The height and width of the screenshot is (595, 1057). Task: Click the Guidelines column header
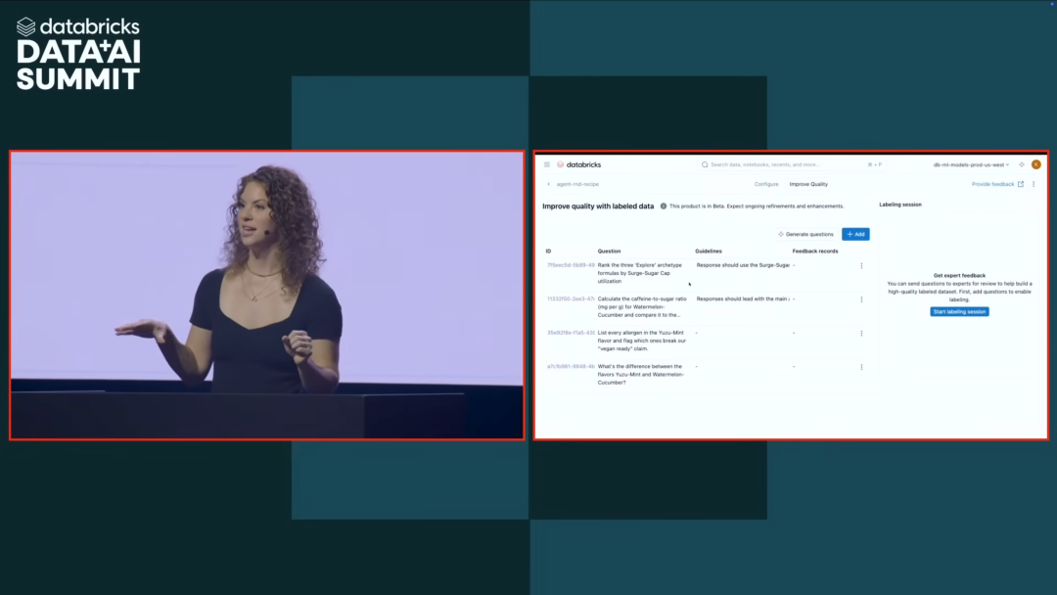tap(708, 252)
